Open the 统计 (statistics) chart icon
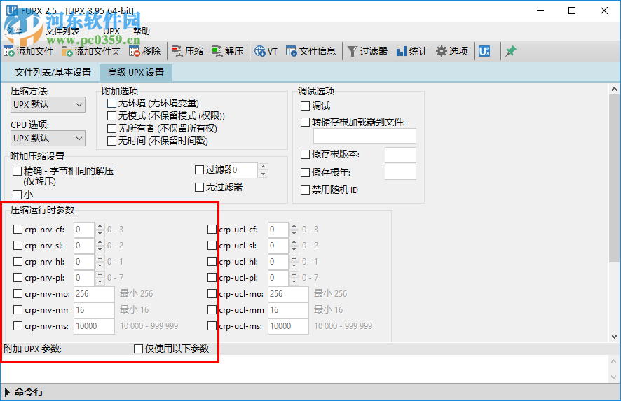This screenshot has width=621, height=401. (401, 51)
